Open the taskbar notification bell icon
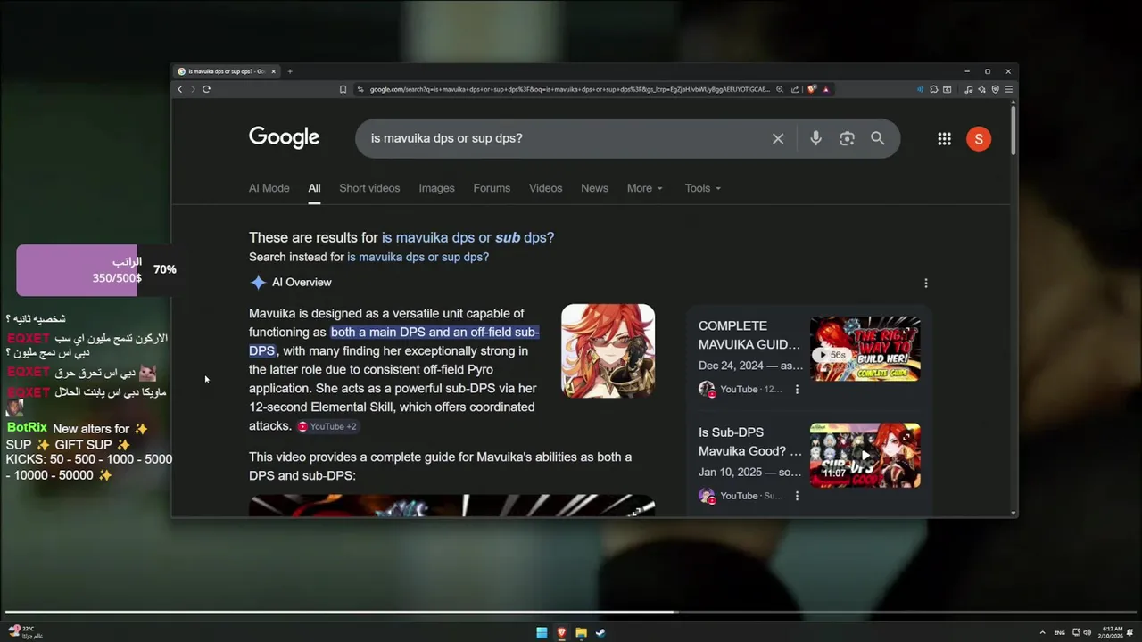The width and height of the screenshot is (1142, 642). (x=1130, y=633)
